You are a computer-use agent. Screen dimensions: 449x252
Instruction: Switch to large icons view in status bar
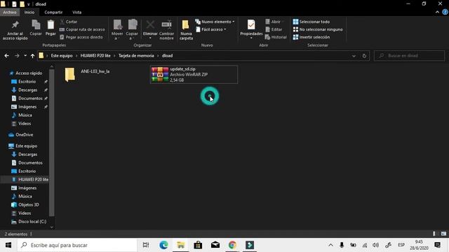[443, 234]
